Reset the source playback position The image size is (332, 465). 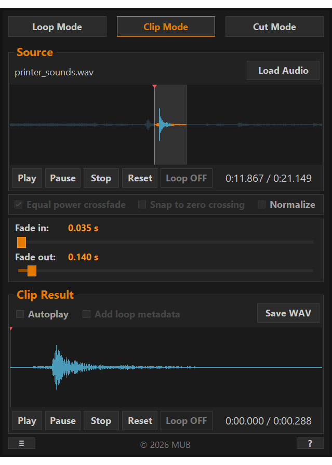click(140, 178)
